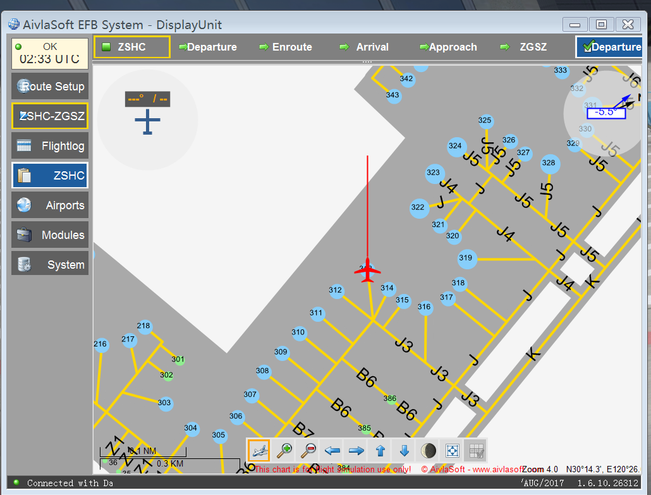
Task: Toggle night mode moon icon
Action: pyautogui.click(x=429, y=451)
